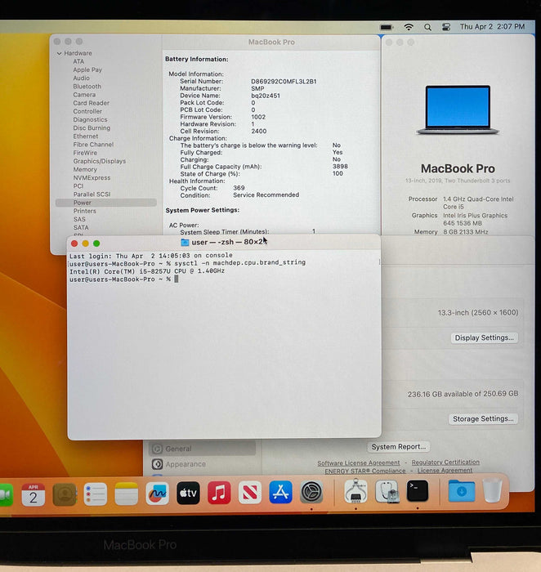This screenshot has height=572, width=541.
Task: Select Apple Pay in the sidebar
Action: tap(87, 69)
